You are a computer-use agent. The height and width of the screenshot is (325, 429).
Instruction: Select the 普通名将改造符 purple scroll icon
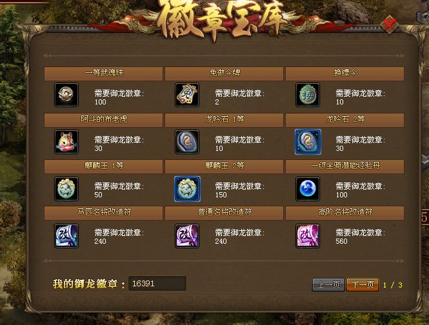pos(187,236)
